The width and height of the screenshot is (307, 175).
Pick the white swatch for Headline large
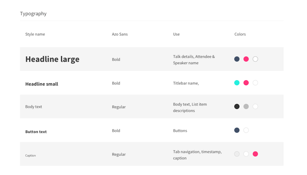click(x=255, y=59)
